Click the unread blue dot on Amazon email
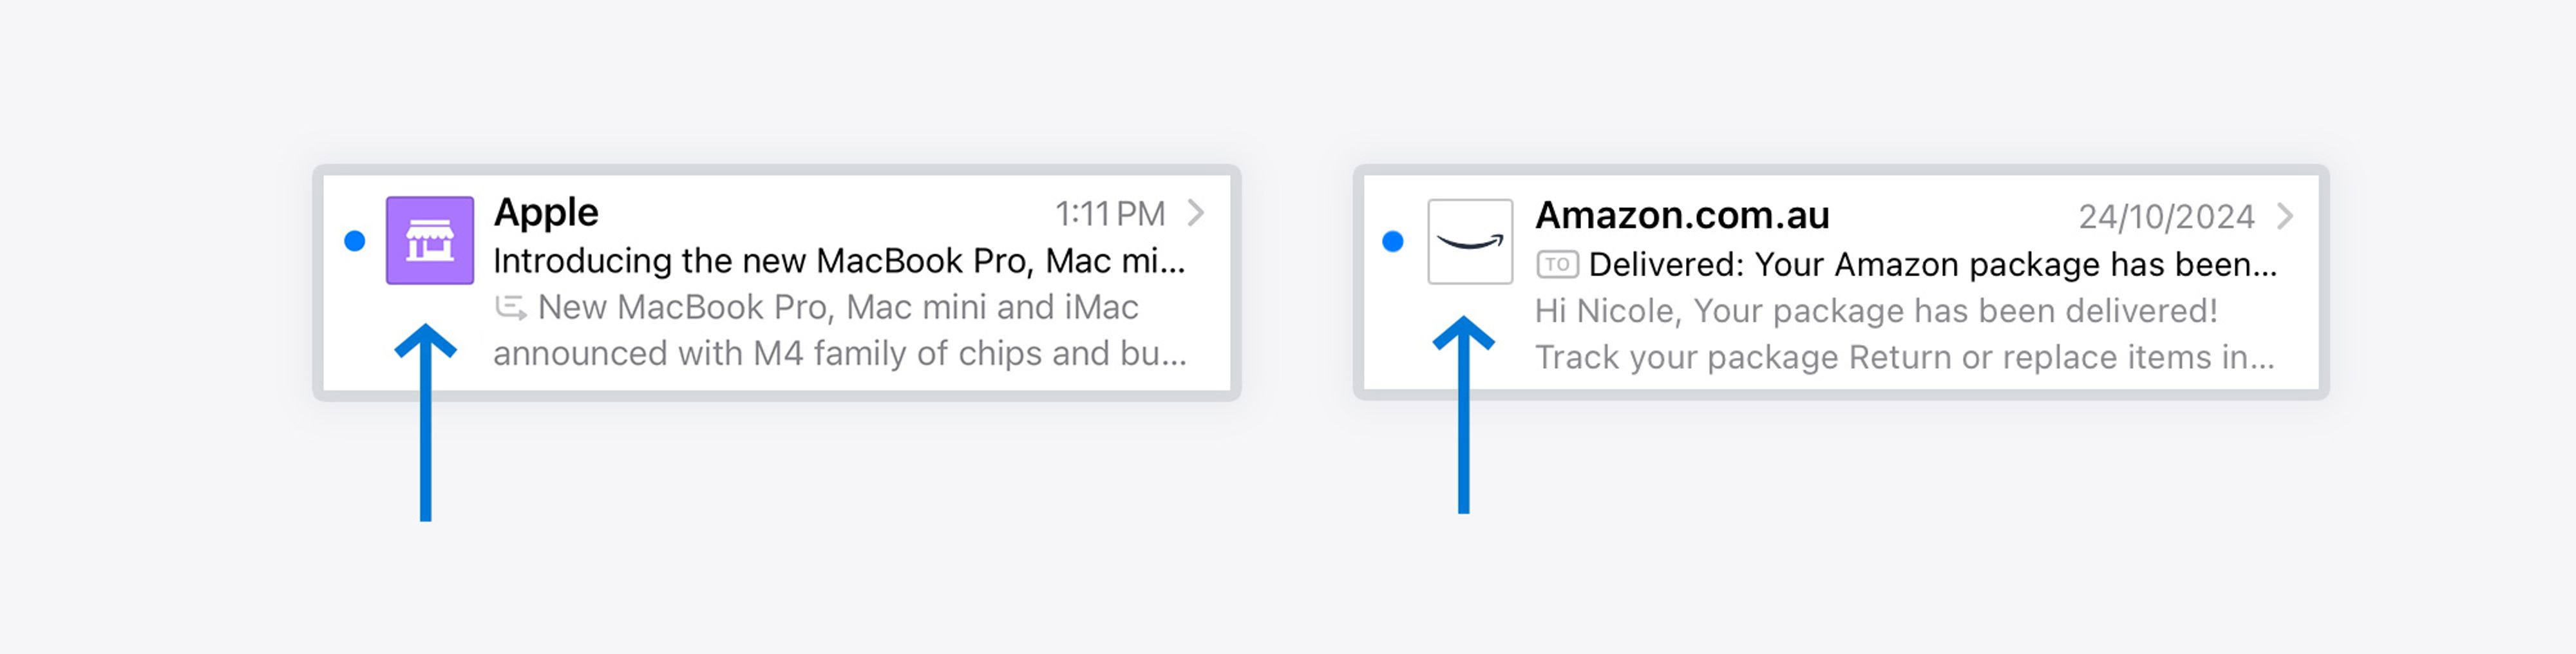This screenshot has width=2576, height=654. point(1393,241)
